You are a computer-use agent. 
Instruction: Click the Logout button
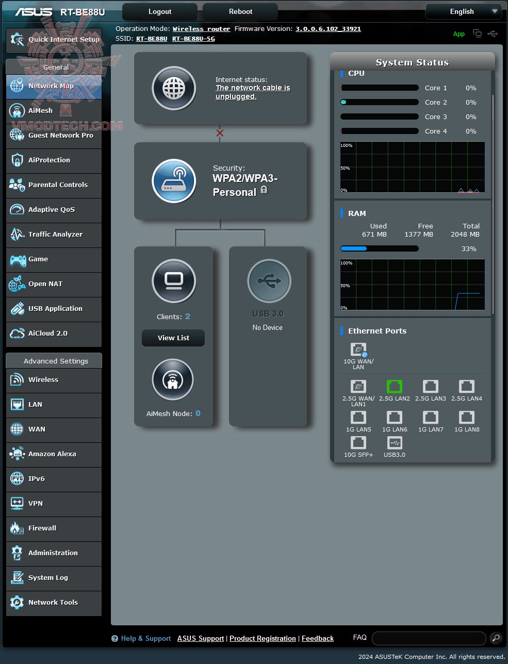pos(160,11)
